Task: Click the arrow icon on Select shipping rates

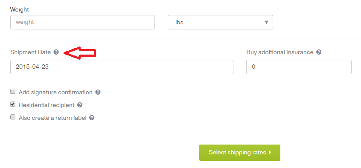Action: (270, 152)
